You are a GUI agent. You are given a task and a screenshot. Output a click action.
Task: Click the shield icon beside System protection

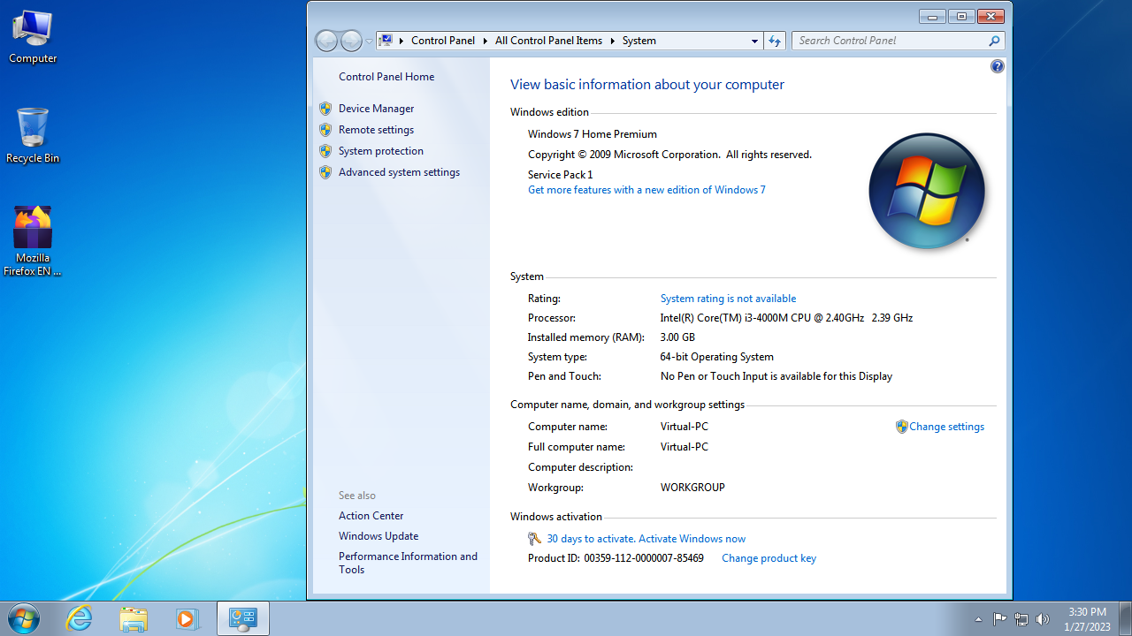point(325,151)
